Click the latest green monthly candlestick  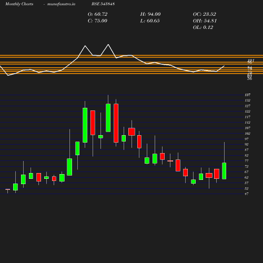pos(224,171)
